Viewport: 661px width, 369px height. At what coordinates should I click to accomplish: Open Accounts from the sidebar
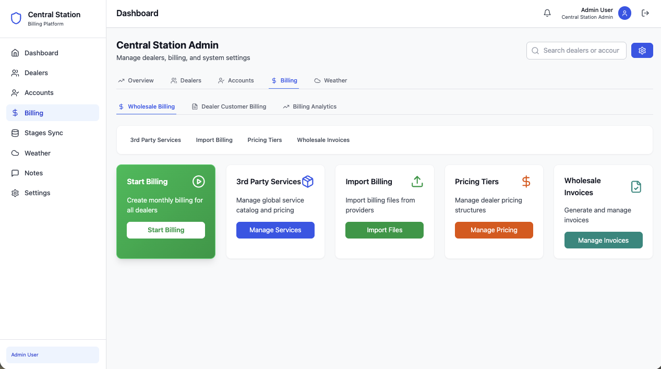pyautogui.click(x=53, y=92)
